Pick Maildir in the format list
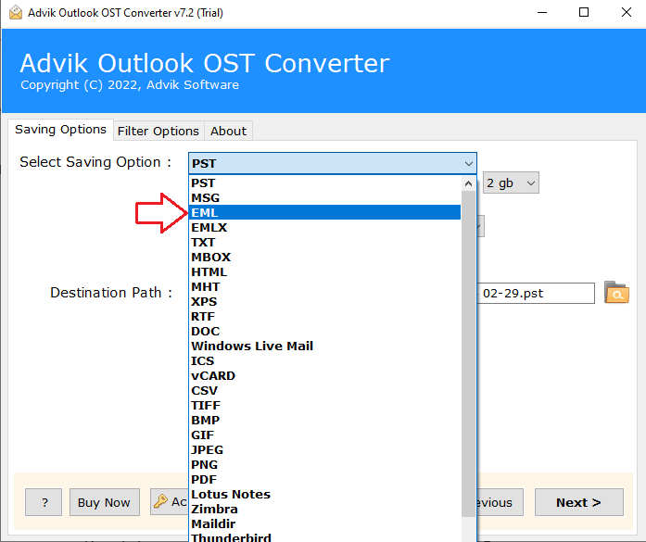Image resolution: width=646 pixels, height=542 pixels. [324, 523]
